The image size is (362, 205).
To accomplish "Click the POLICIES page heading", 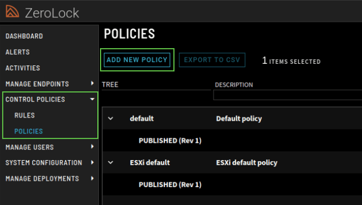I will 129,34.
